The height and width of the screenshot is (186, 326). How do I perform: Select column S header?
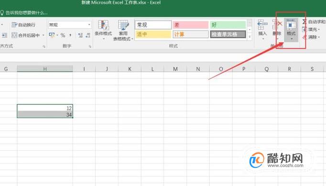[x=312, y=69]
